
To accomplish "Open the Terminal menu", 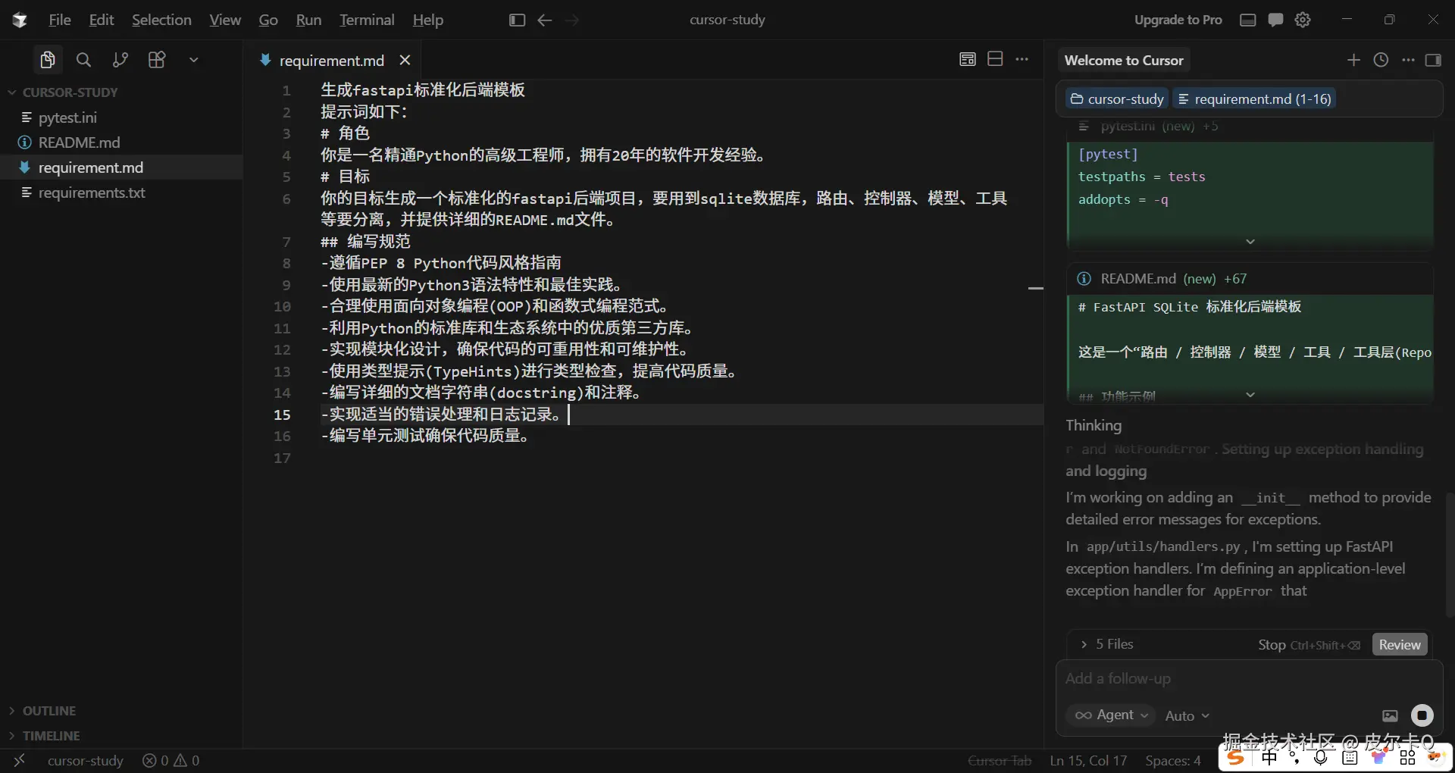I will [x=368, y=20].
